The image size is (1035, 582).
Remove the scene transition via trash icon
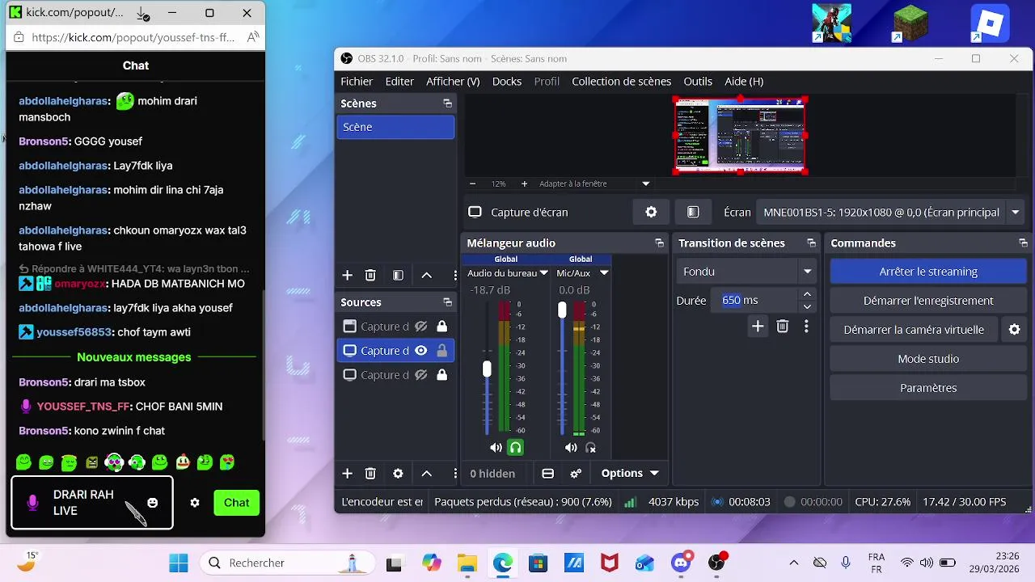783,327
